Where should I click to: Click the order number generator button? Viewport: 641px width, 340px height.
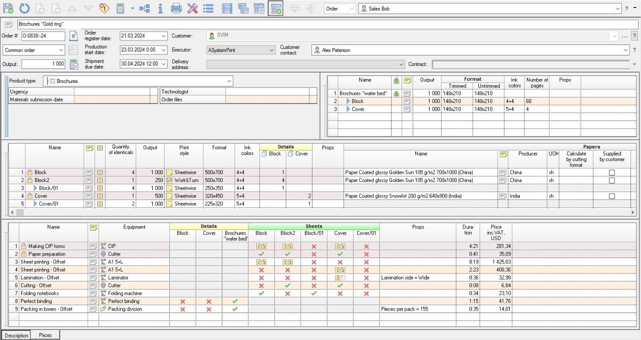pyautogui.click(x=73, y=36)
